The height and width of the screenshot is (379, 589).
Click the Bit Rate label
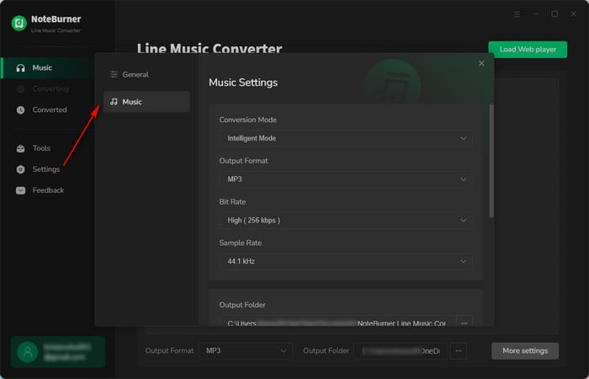(232, 202)
